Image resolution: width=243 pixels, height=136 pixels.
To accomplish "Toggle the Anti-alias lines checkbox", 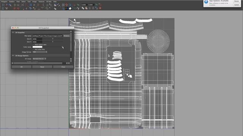I will tap(33, 49).
